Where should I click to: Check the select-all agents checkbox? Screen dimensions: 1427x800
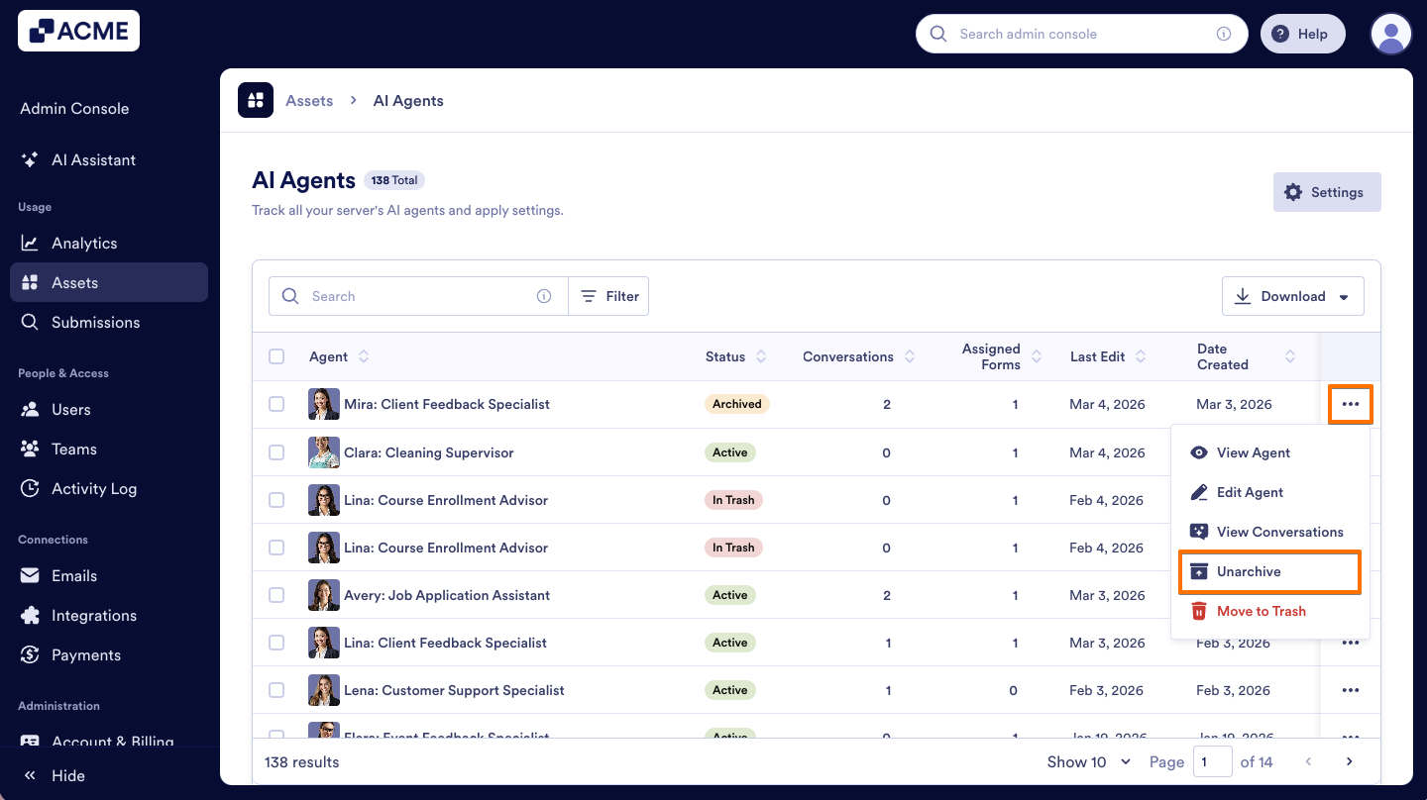276,356
